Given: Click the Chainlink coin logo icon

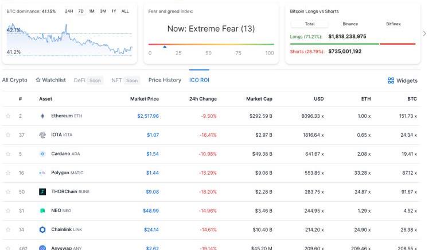Looking at the screenshot, I should (x=42, y=230).
